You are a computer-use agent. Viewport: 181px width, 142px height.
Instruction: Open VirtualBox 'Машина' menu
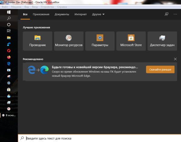point(16,7)
